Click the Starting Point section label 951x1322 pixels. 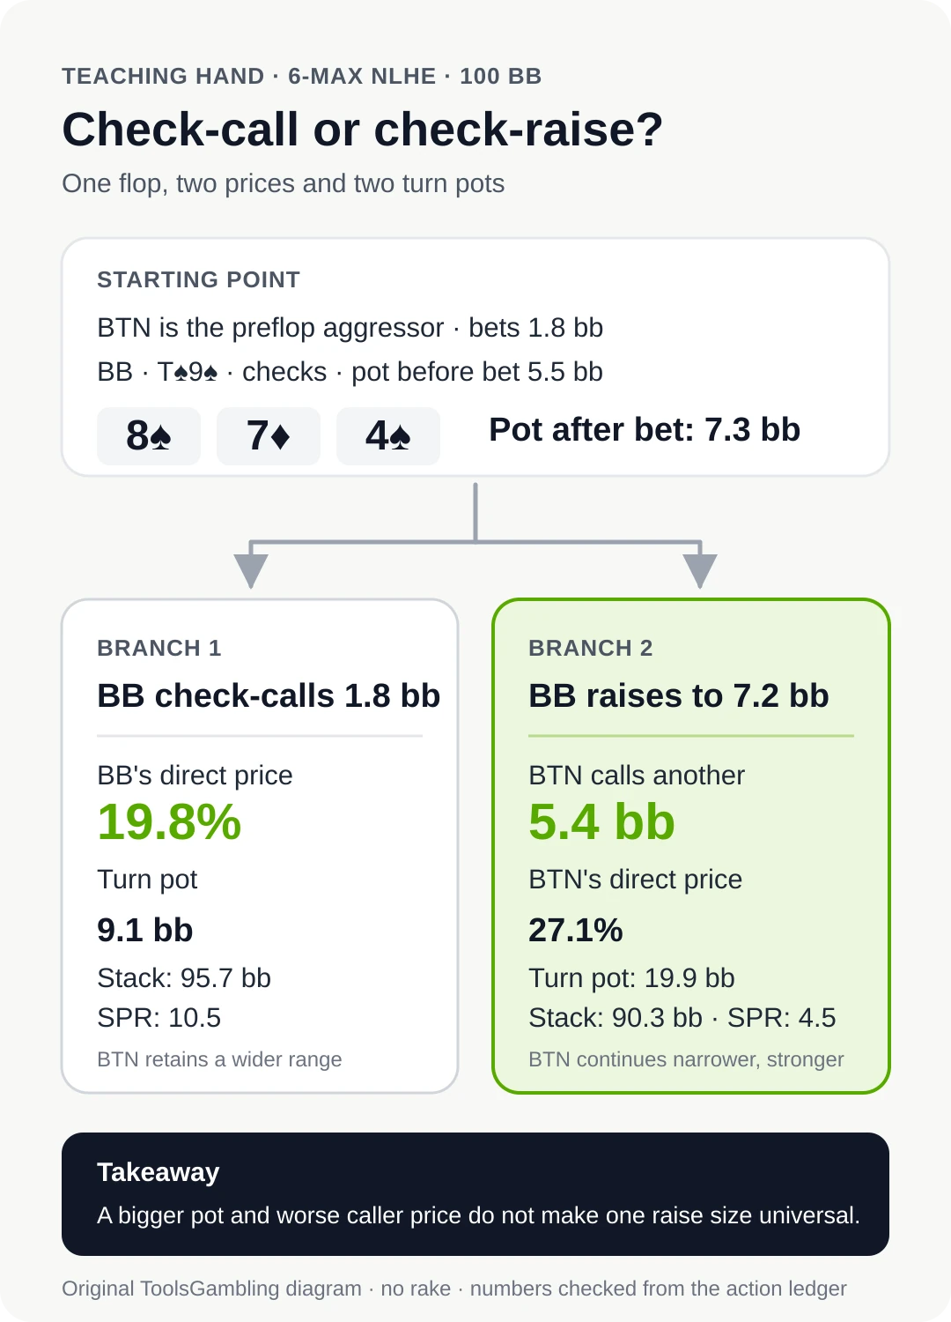tap(199, 279)
